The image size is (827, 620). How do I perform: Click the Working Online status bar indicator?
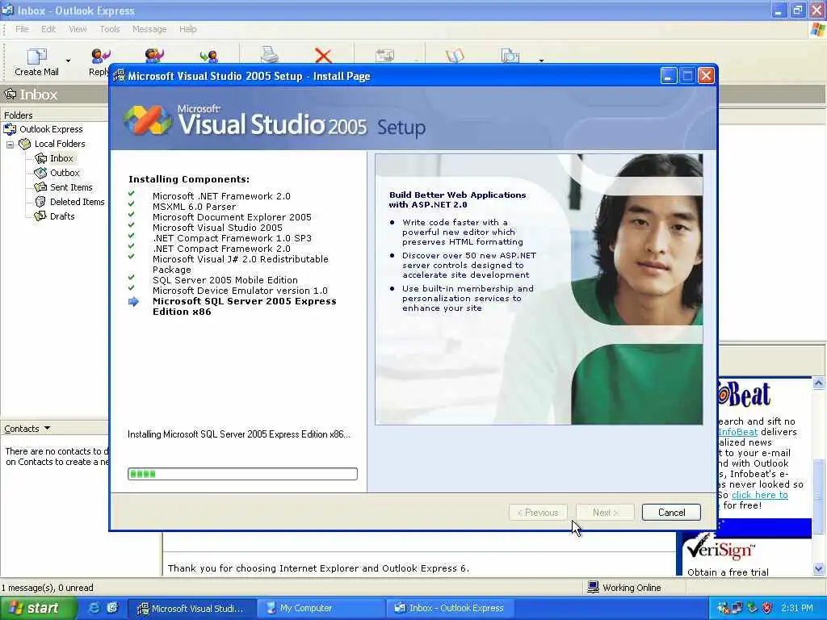coord(624,588)
